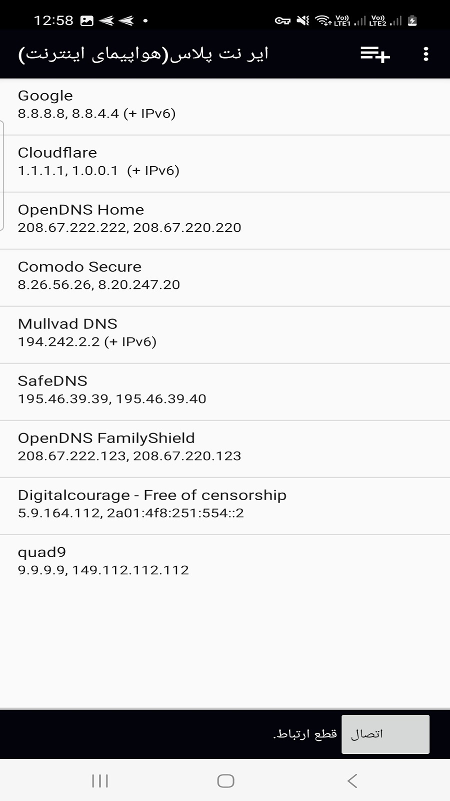Tap the قطع ارتباط status text
The height and width of the screenshot is (801, 450).
pyautogui.click(x=305, y=734)
